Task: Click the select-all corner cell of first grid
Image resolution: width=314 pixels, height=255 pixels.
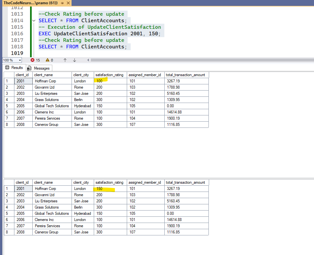Action: pyautogui.click(x=9, y=75)
